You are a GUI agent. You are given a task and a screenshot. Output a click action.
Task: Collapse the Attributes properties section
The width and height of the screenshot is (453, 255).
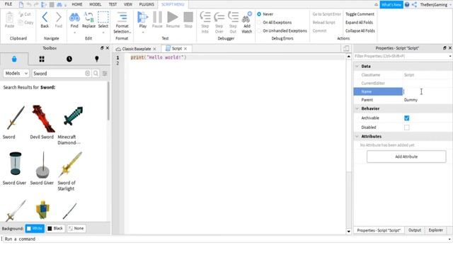(357, 136)
